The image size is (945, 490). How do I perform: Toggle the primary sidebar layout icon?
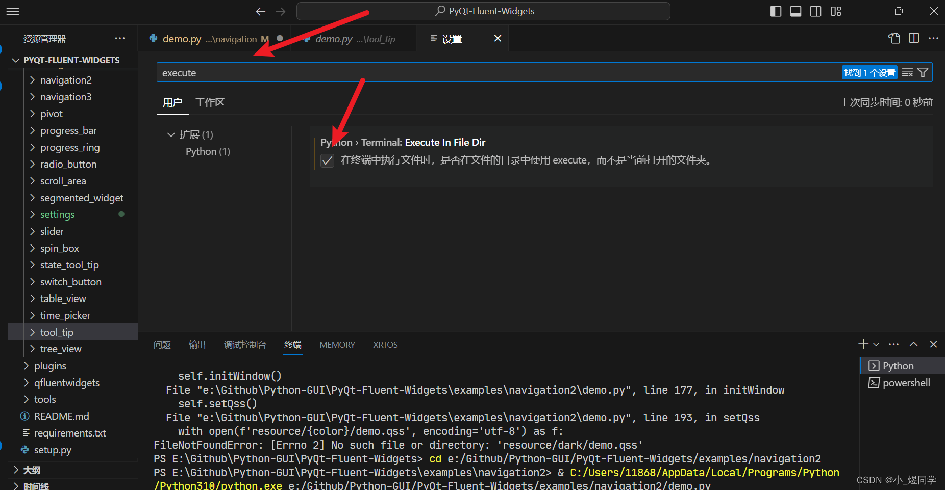click(x=776, y=11)
